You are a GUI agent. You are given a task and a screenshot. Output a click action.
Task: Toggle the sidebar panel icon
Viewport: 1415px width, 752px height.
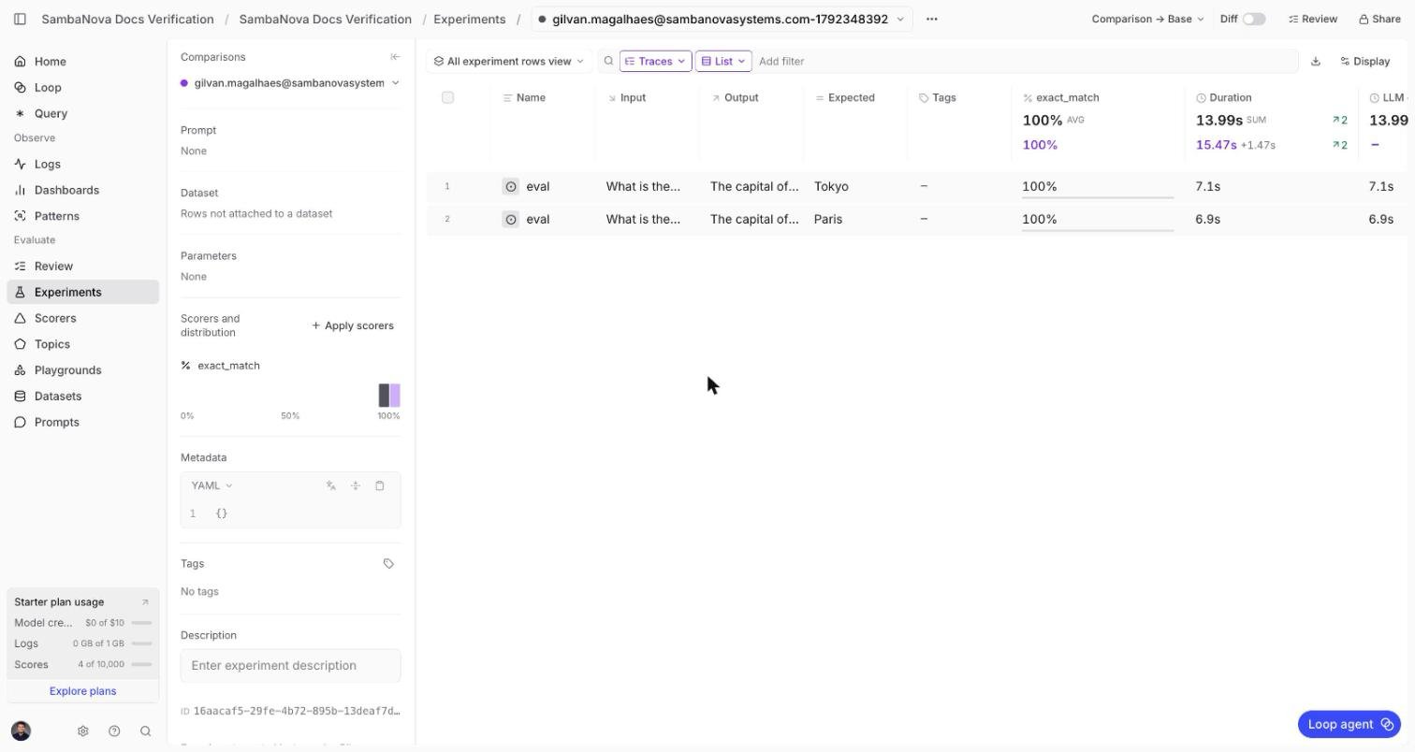coord(20,19)
